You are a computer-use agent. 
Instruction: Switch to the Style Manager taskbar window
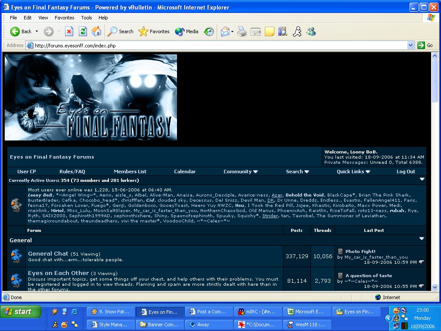[x=111, y=325]
